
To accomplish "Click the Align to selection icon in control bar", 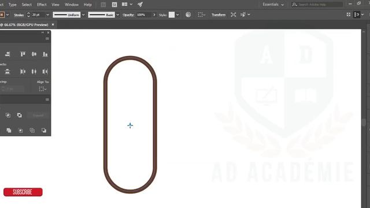I will 201,14.
